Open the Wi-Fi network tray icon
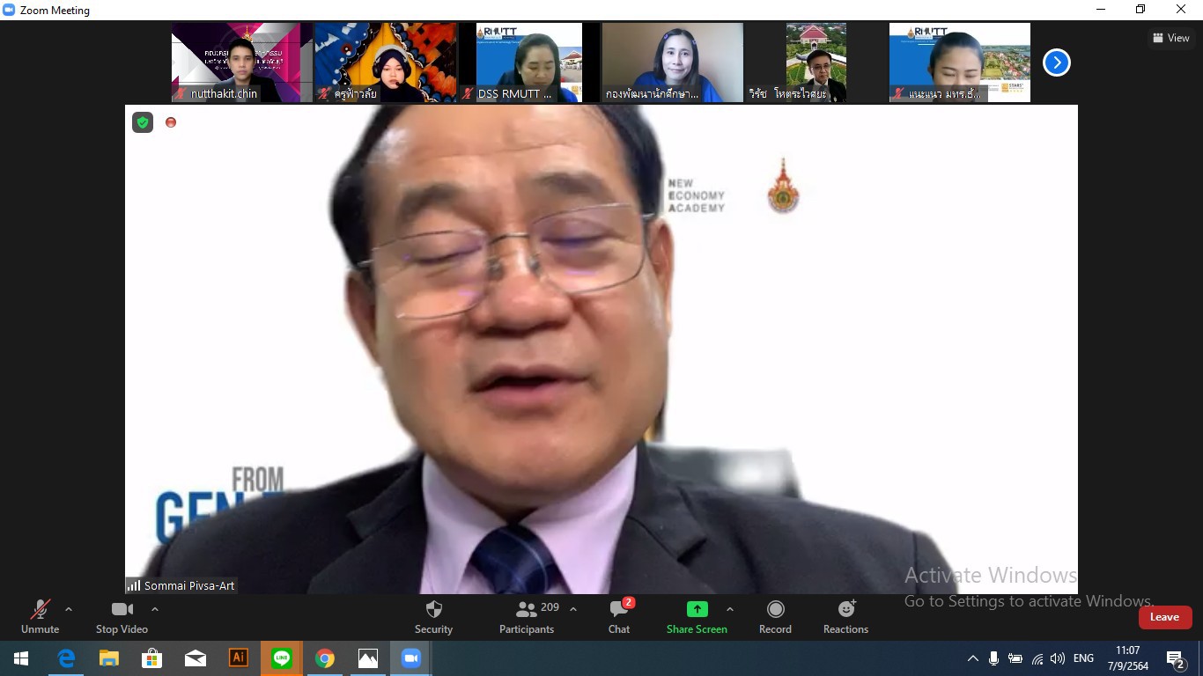This screenshot has height=676, width=1203. pyautogui.click(x=1037, y=658)
